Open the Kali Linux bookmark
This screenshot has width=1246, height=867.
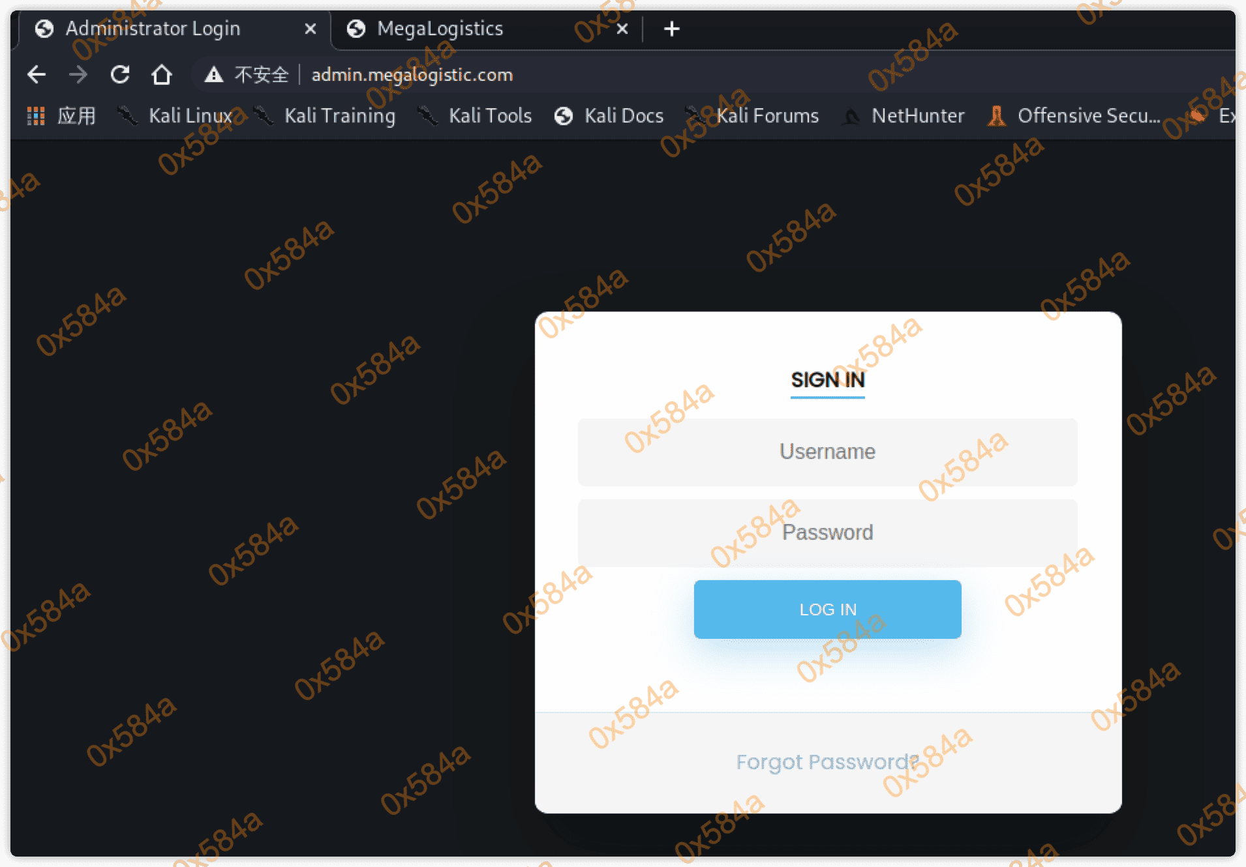click(176, 116)
